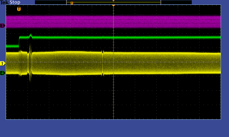229x137 pixels.
Task: Click the Tek logo
Action: click(5, 2)
